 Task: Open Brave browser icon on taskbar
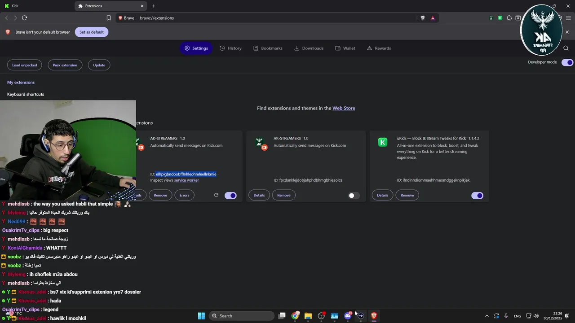click(374, 316)
